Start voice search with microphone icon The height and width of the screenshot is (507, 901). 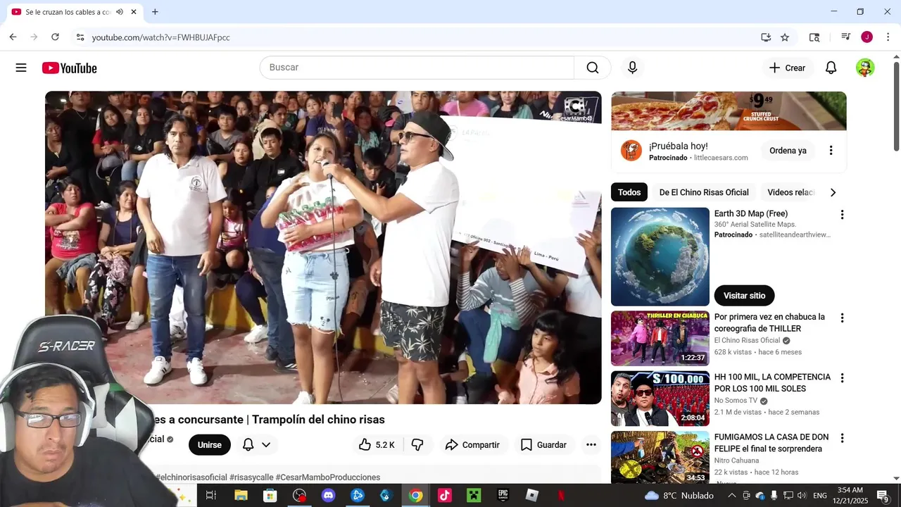pyautogui.click(x=632, y=68)
